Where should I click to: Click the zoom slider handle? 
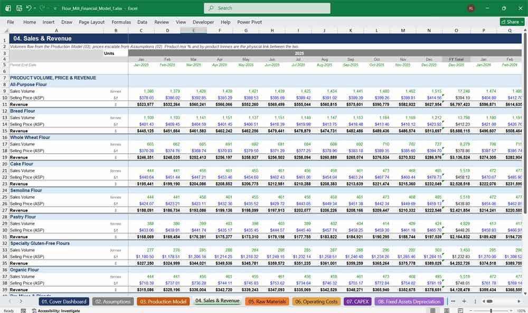(491, 311)
